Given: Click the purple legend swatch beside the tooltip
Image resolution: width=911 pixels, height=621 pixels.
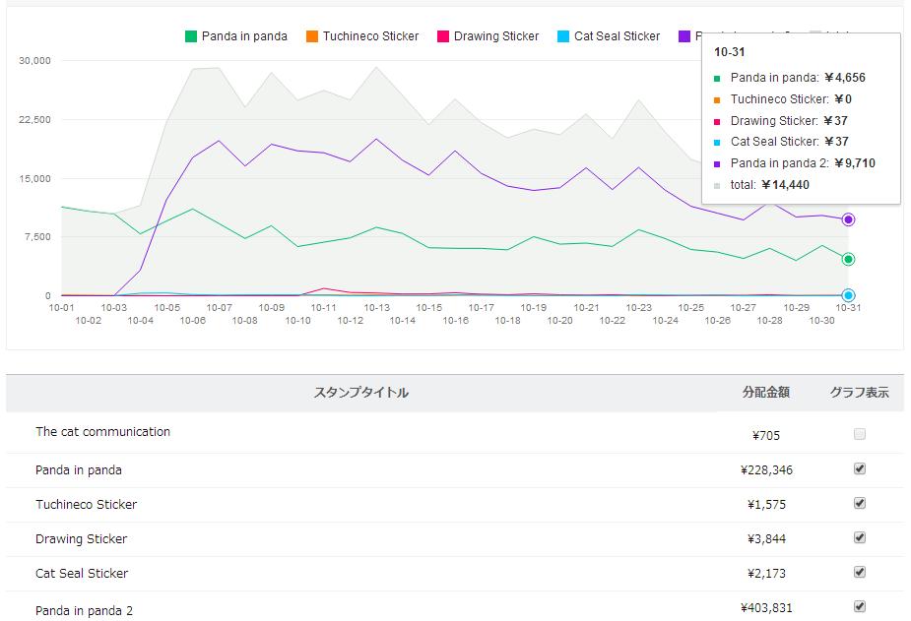Looking at the screenshot, I should pos(684,36).
